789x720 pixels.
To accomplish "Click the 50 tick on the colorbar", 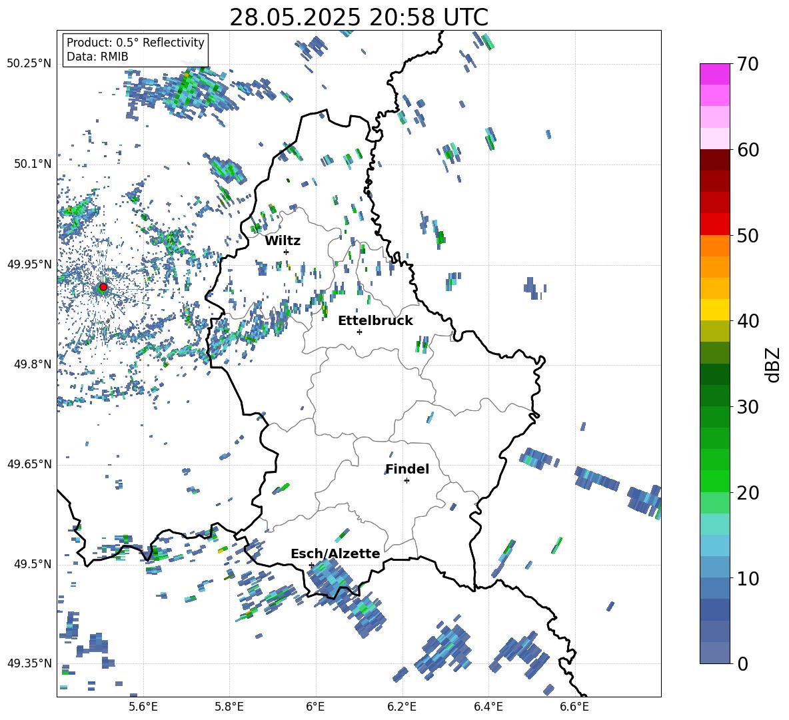I will tap(748, 235).
